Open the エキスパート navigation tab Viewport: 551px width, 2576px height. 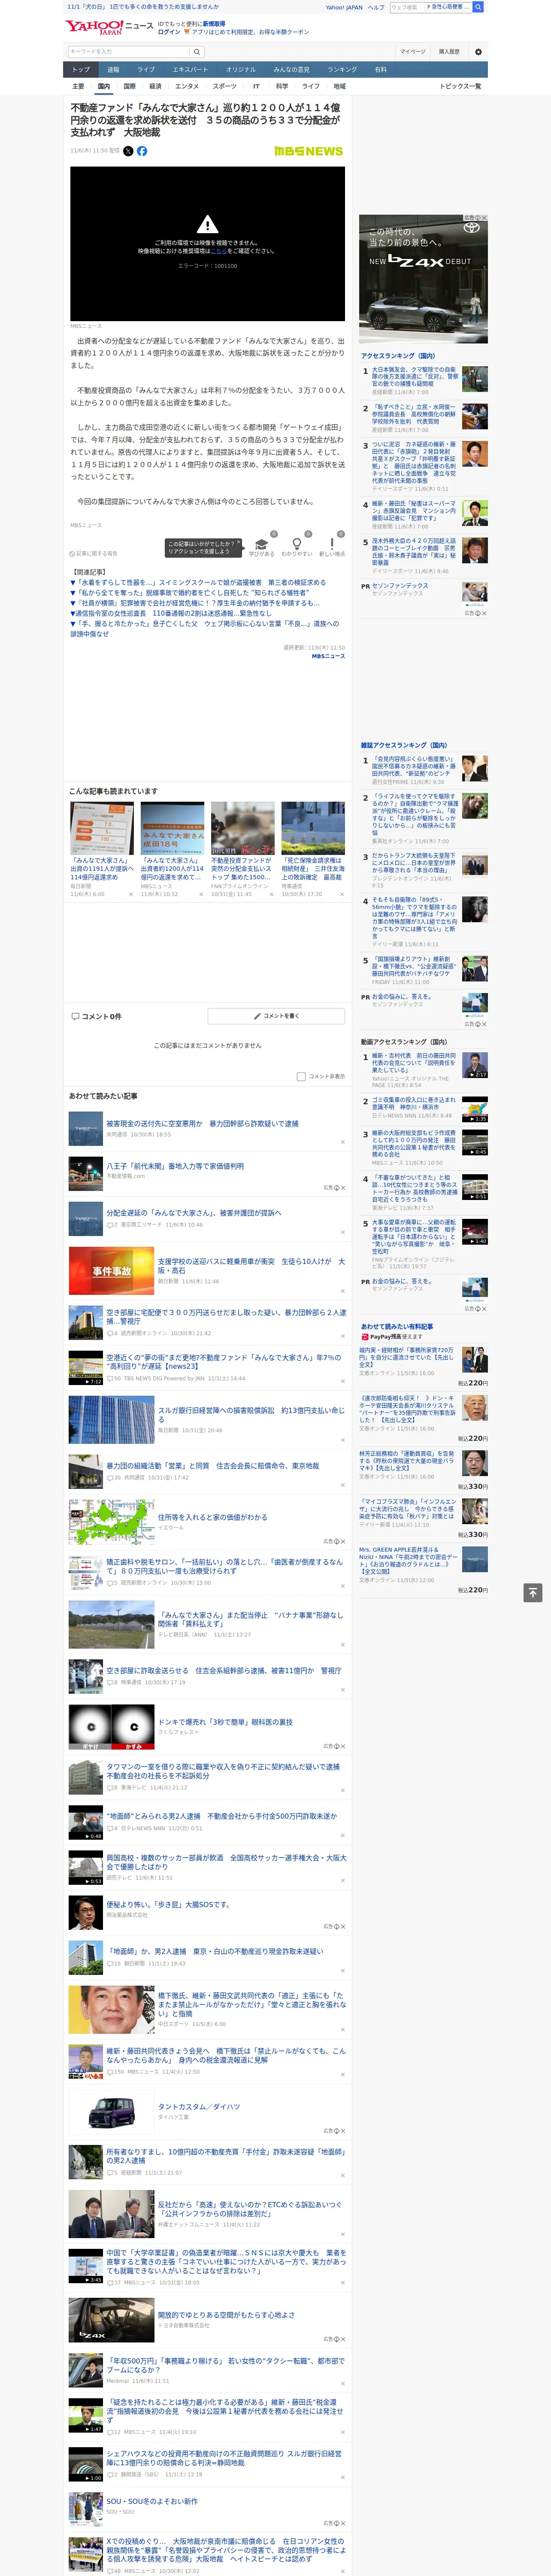(190, 70)
